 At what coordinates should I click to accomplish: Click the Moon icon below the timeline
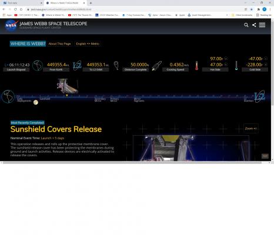tap(36, 102)
